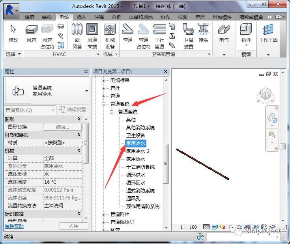This screenshot has width=290, height=244.
Task: Select the 风管 duct tool
Action: click(x=31, y=34)
